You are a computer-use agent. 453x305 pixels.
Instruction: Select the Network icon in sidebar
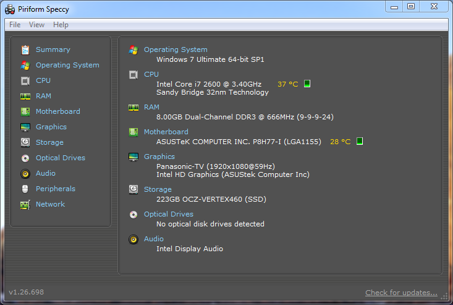25,204
